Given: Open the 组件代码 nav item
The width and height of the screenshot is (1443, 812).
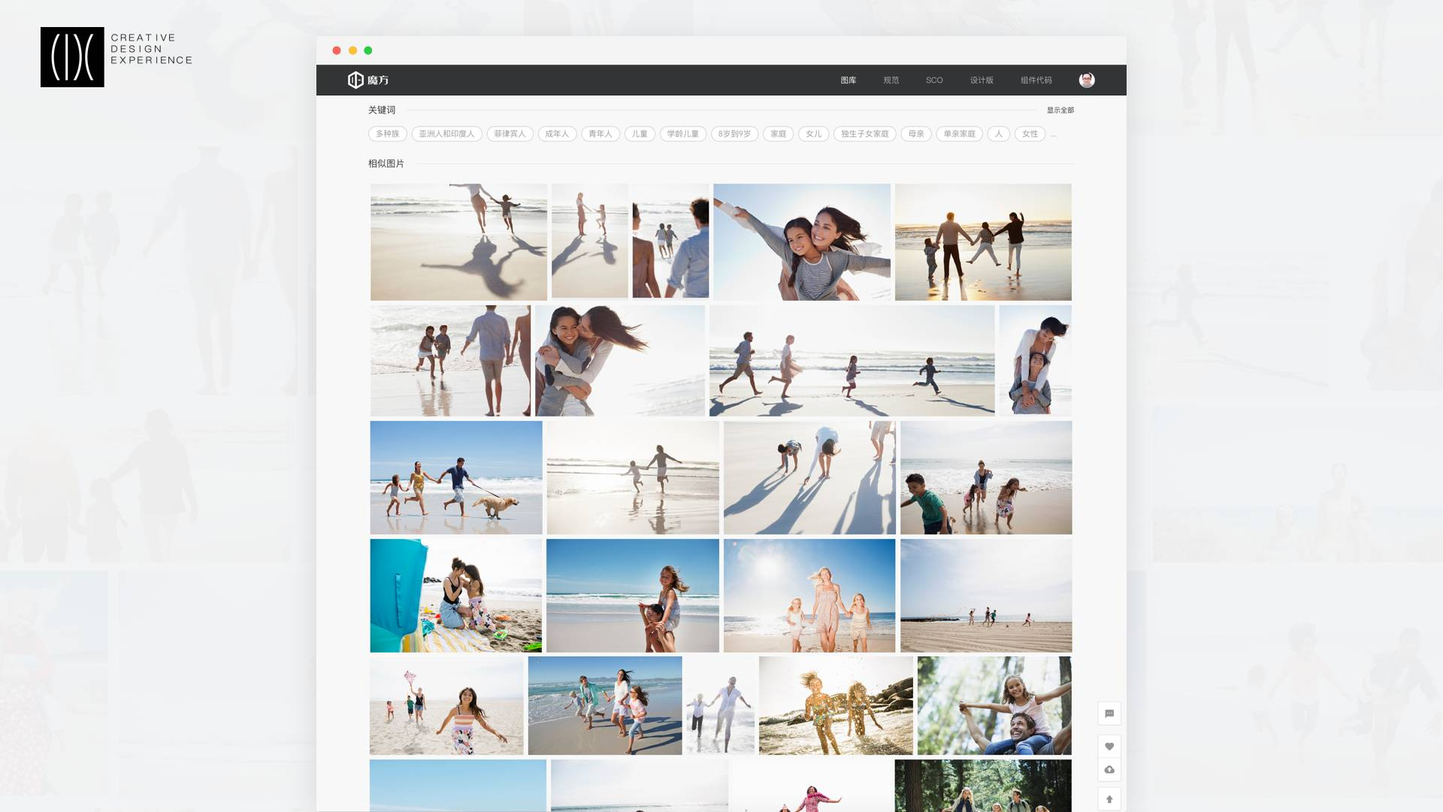Looking at the screenshot, I should [x=1036, y=80].
